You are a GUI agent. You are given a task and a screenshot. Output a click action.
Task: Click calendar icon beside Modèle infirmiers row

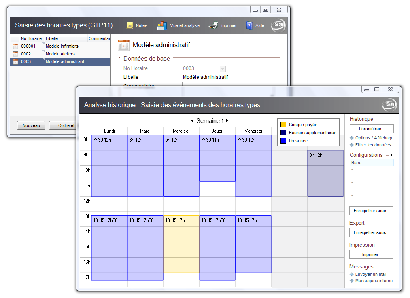tap(15, 46)
